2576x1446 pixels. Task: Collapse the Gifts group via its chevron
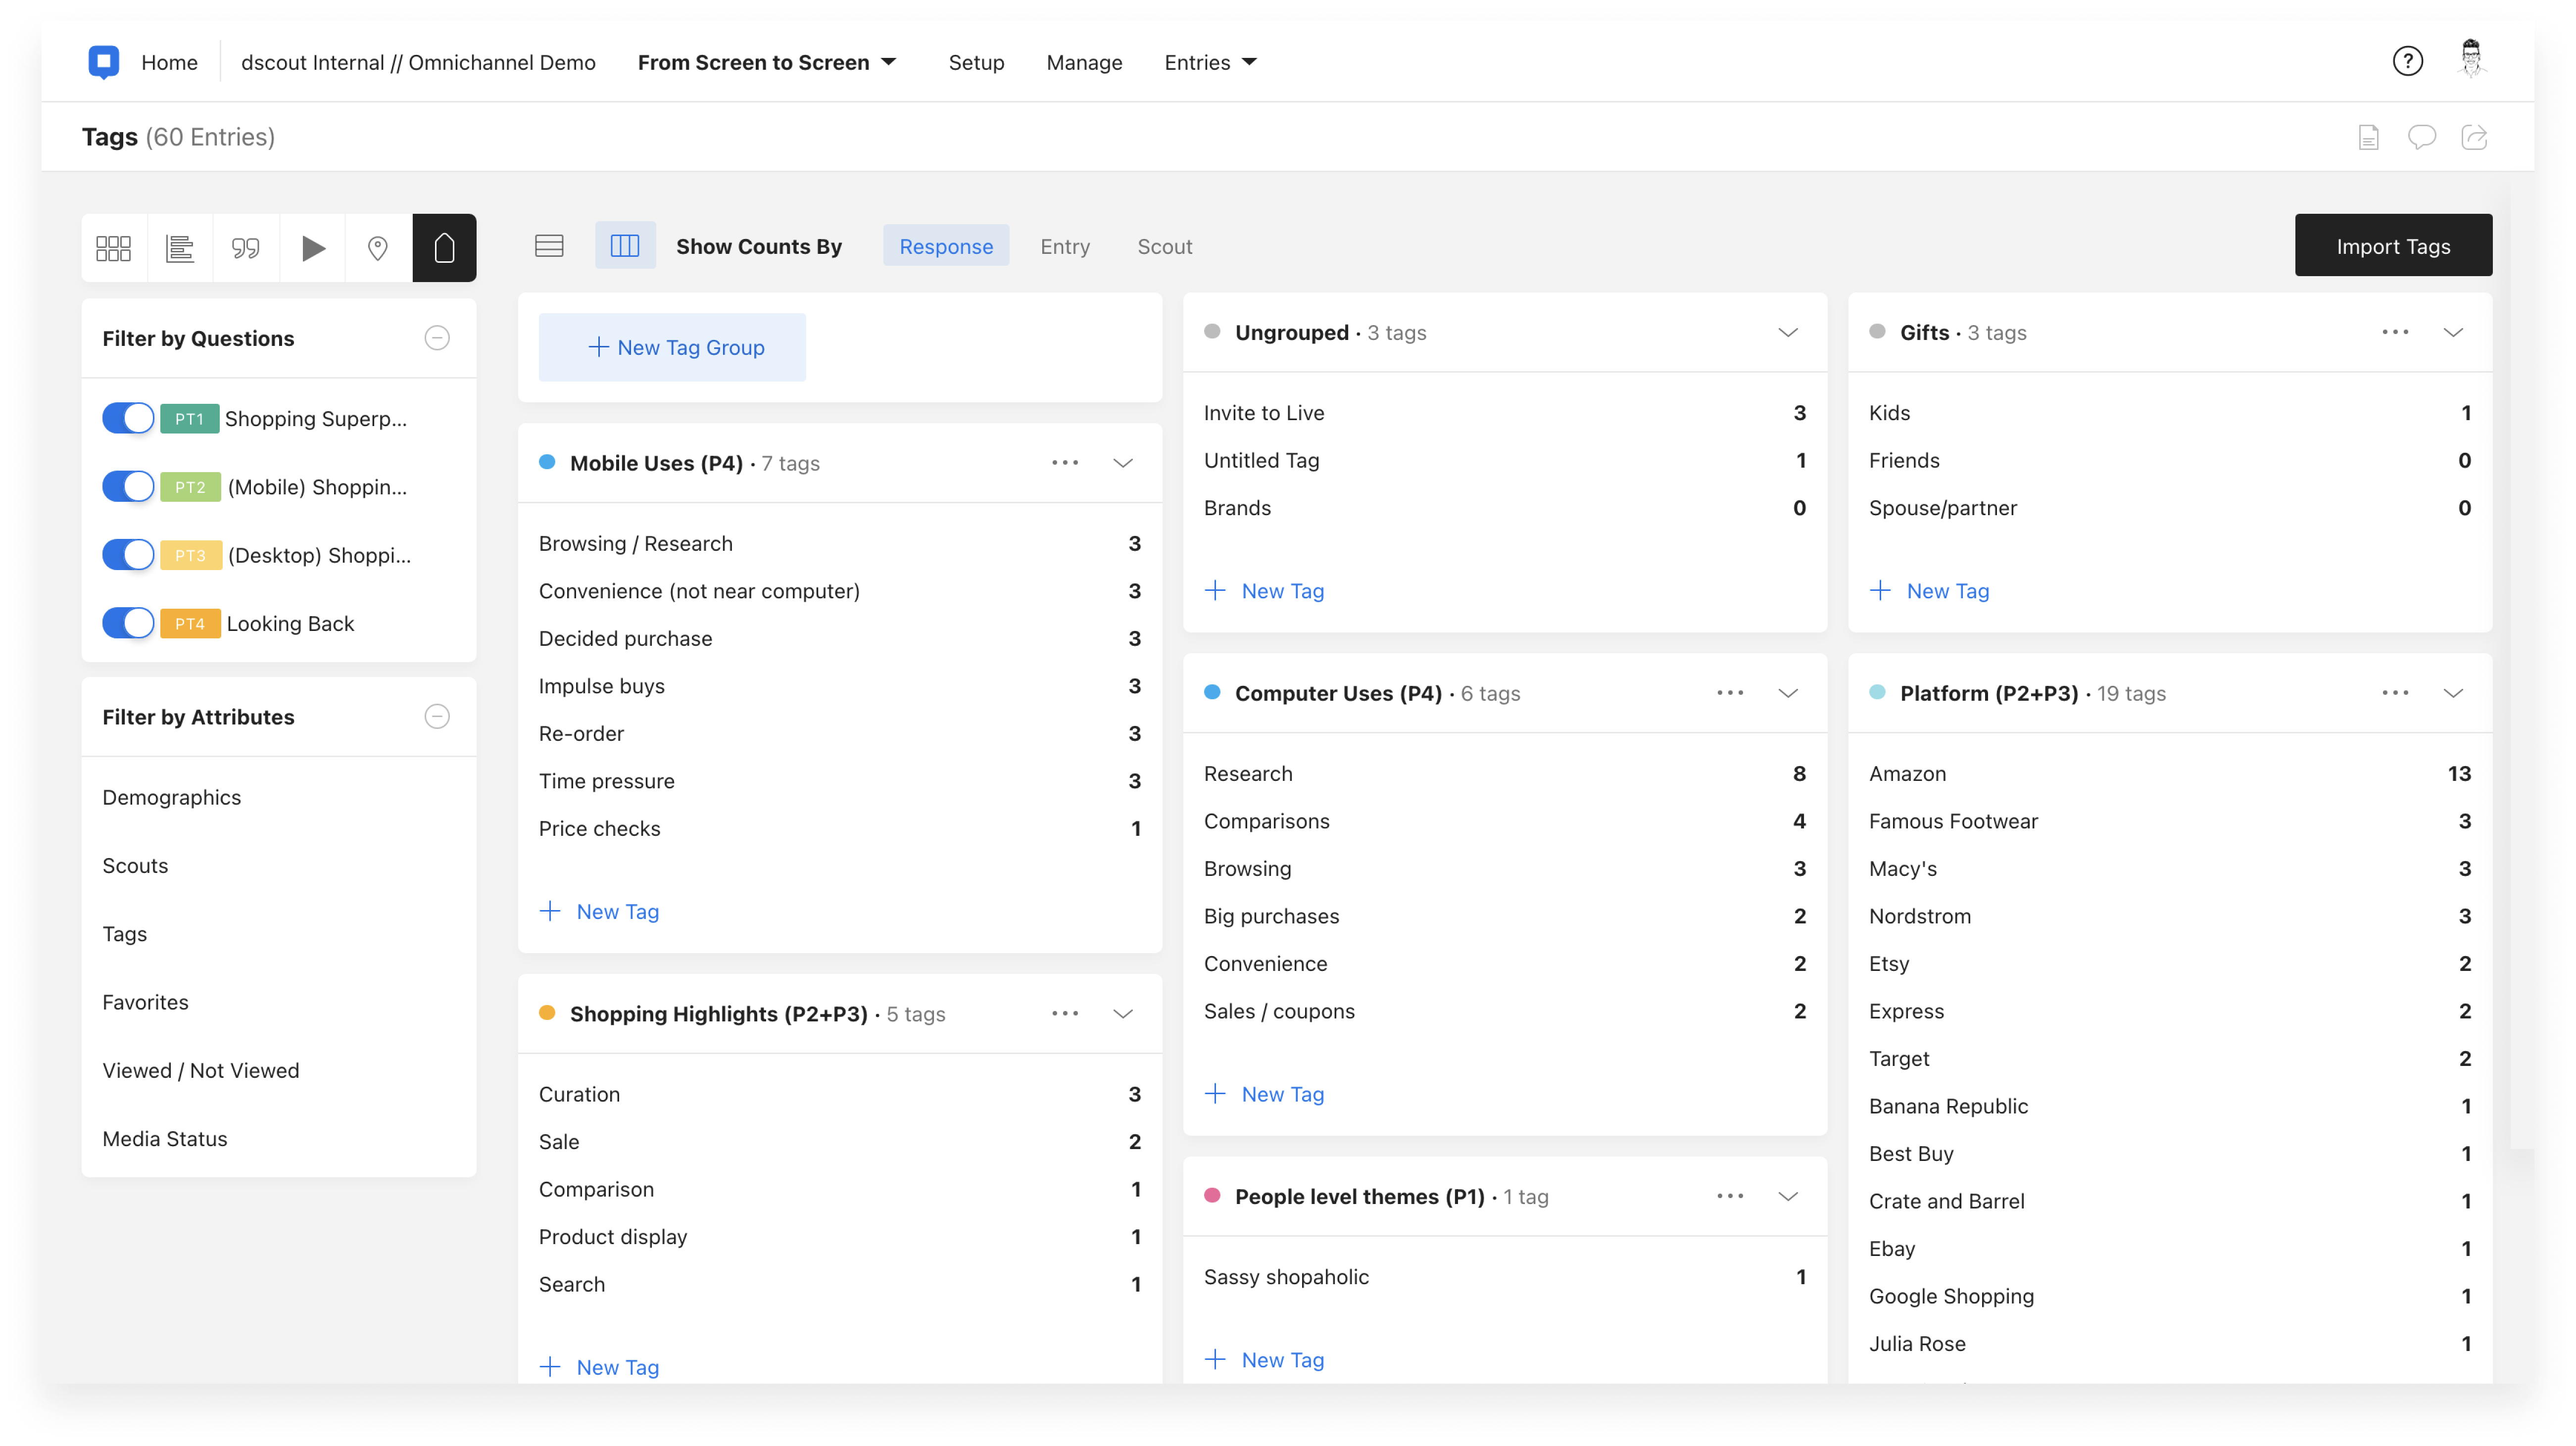click(x=2453, y=332)
